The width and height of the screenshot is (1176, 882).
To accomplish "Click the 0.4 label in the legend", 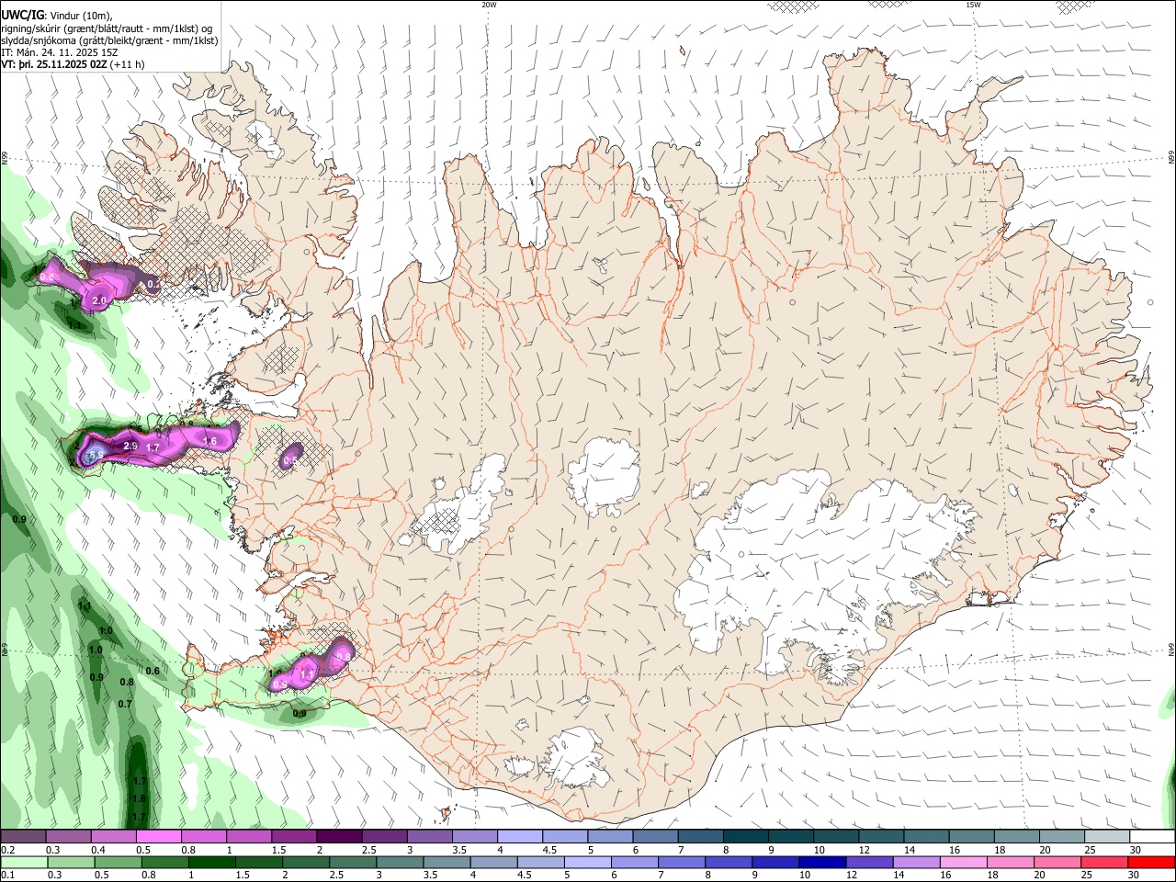I will pyautogui.click(x=97, y=850).
